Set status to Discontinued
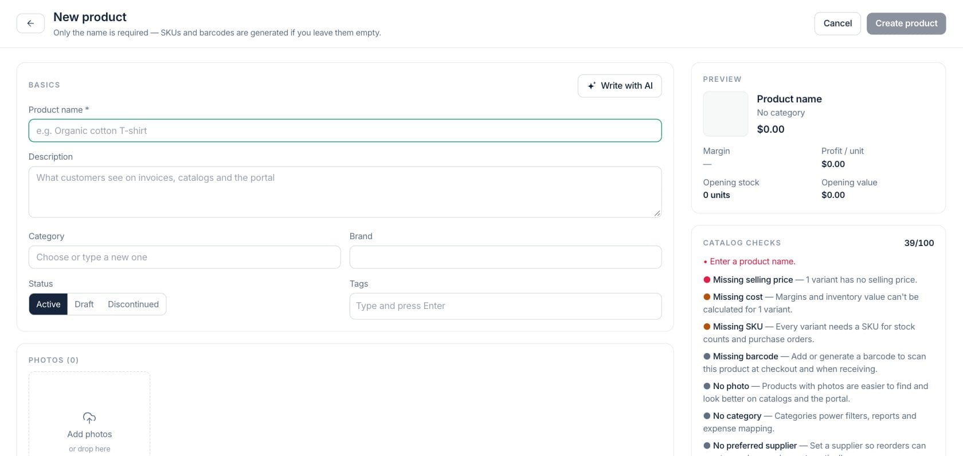This screenshot has width=963, height=456. click(133, 304)
